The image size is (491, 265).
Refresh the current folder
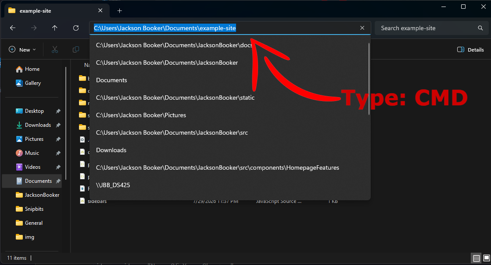[x=76, y=28]
